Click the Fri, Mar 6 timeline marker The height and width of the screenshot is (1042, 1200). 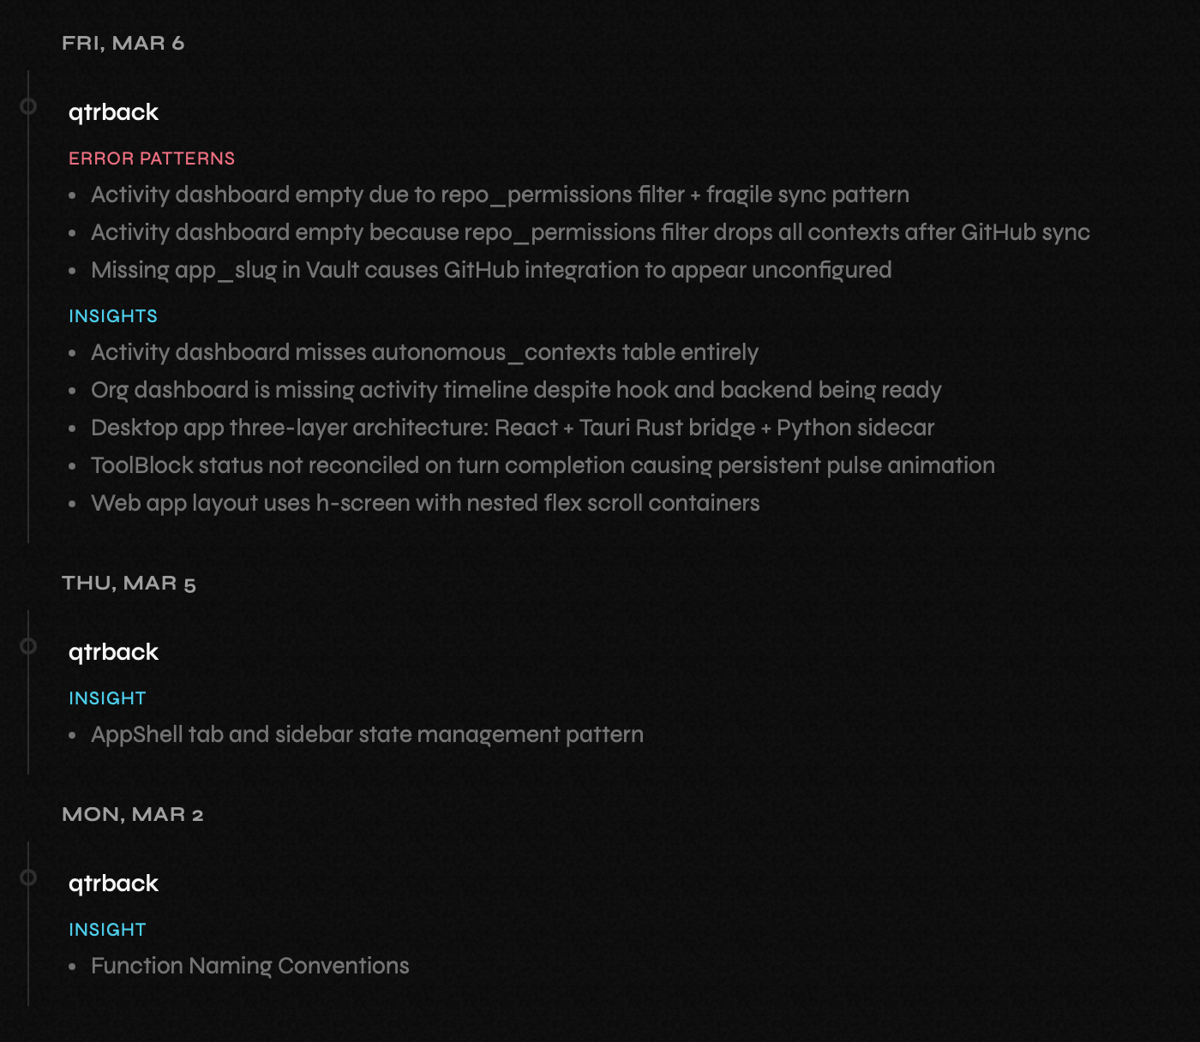coord(28,106)
